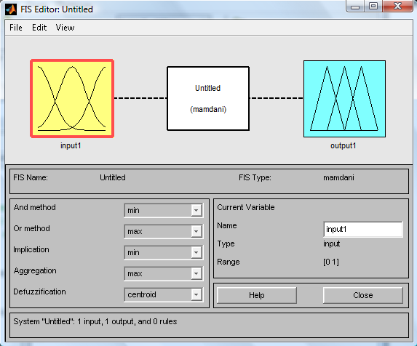Click the Help button

point(257,295)
